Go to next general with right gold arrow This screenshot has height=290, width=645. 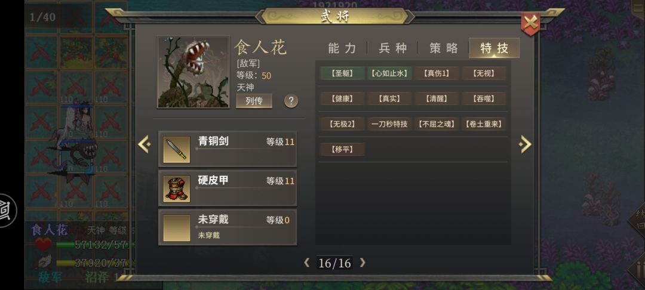[x=525, y=144]
